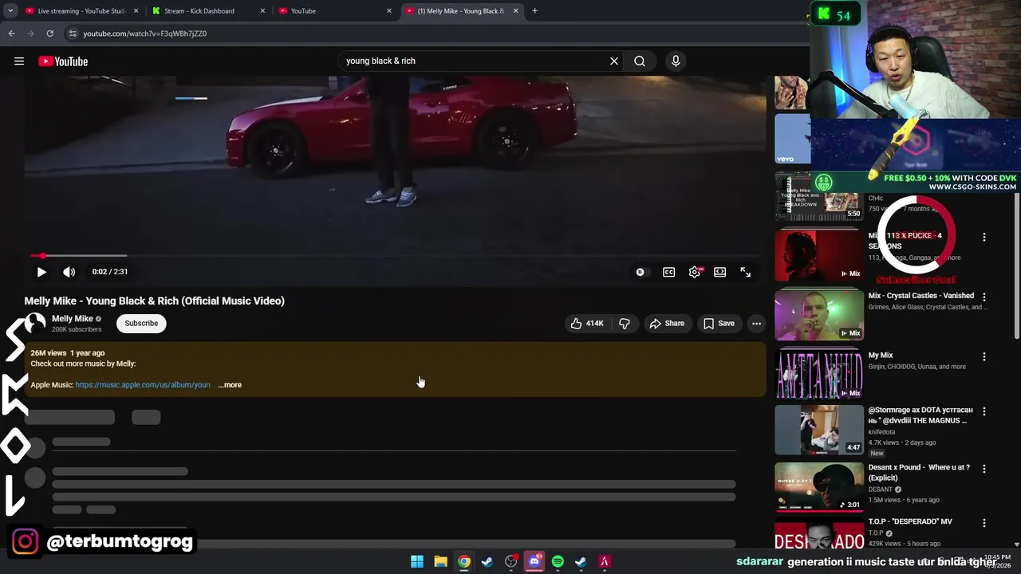Like the video with 414K thumbs-up
Image resolution: width=1021 pixels, height=574 pixels.
(586, 323)
